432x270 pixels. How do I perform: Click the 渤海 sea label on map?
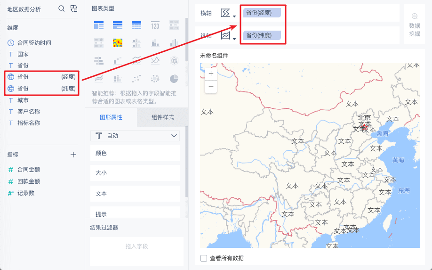tap(383, 133)
